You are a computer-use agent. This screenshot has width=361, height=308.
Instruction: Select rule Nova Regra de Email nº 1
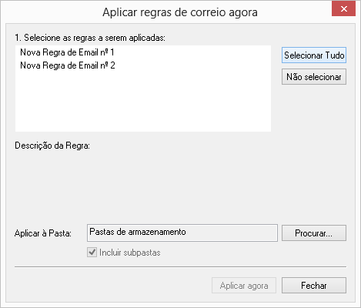pyautogui.click(x=67, y=52)
